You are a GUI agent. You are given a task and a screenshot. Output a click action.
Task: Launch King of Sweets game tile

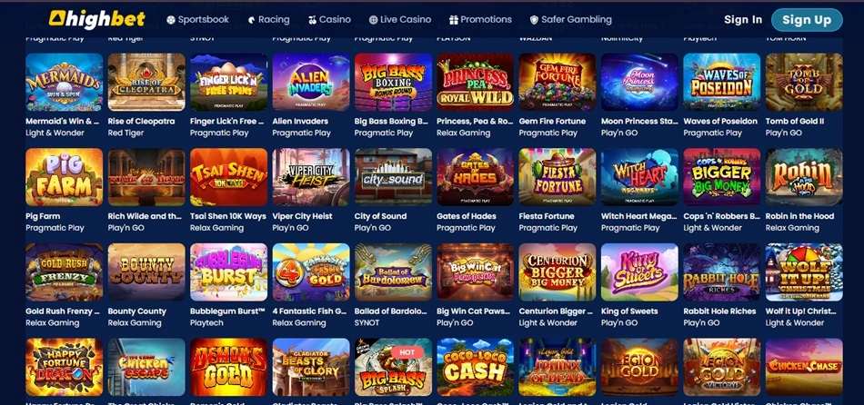tap(639, 272)
